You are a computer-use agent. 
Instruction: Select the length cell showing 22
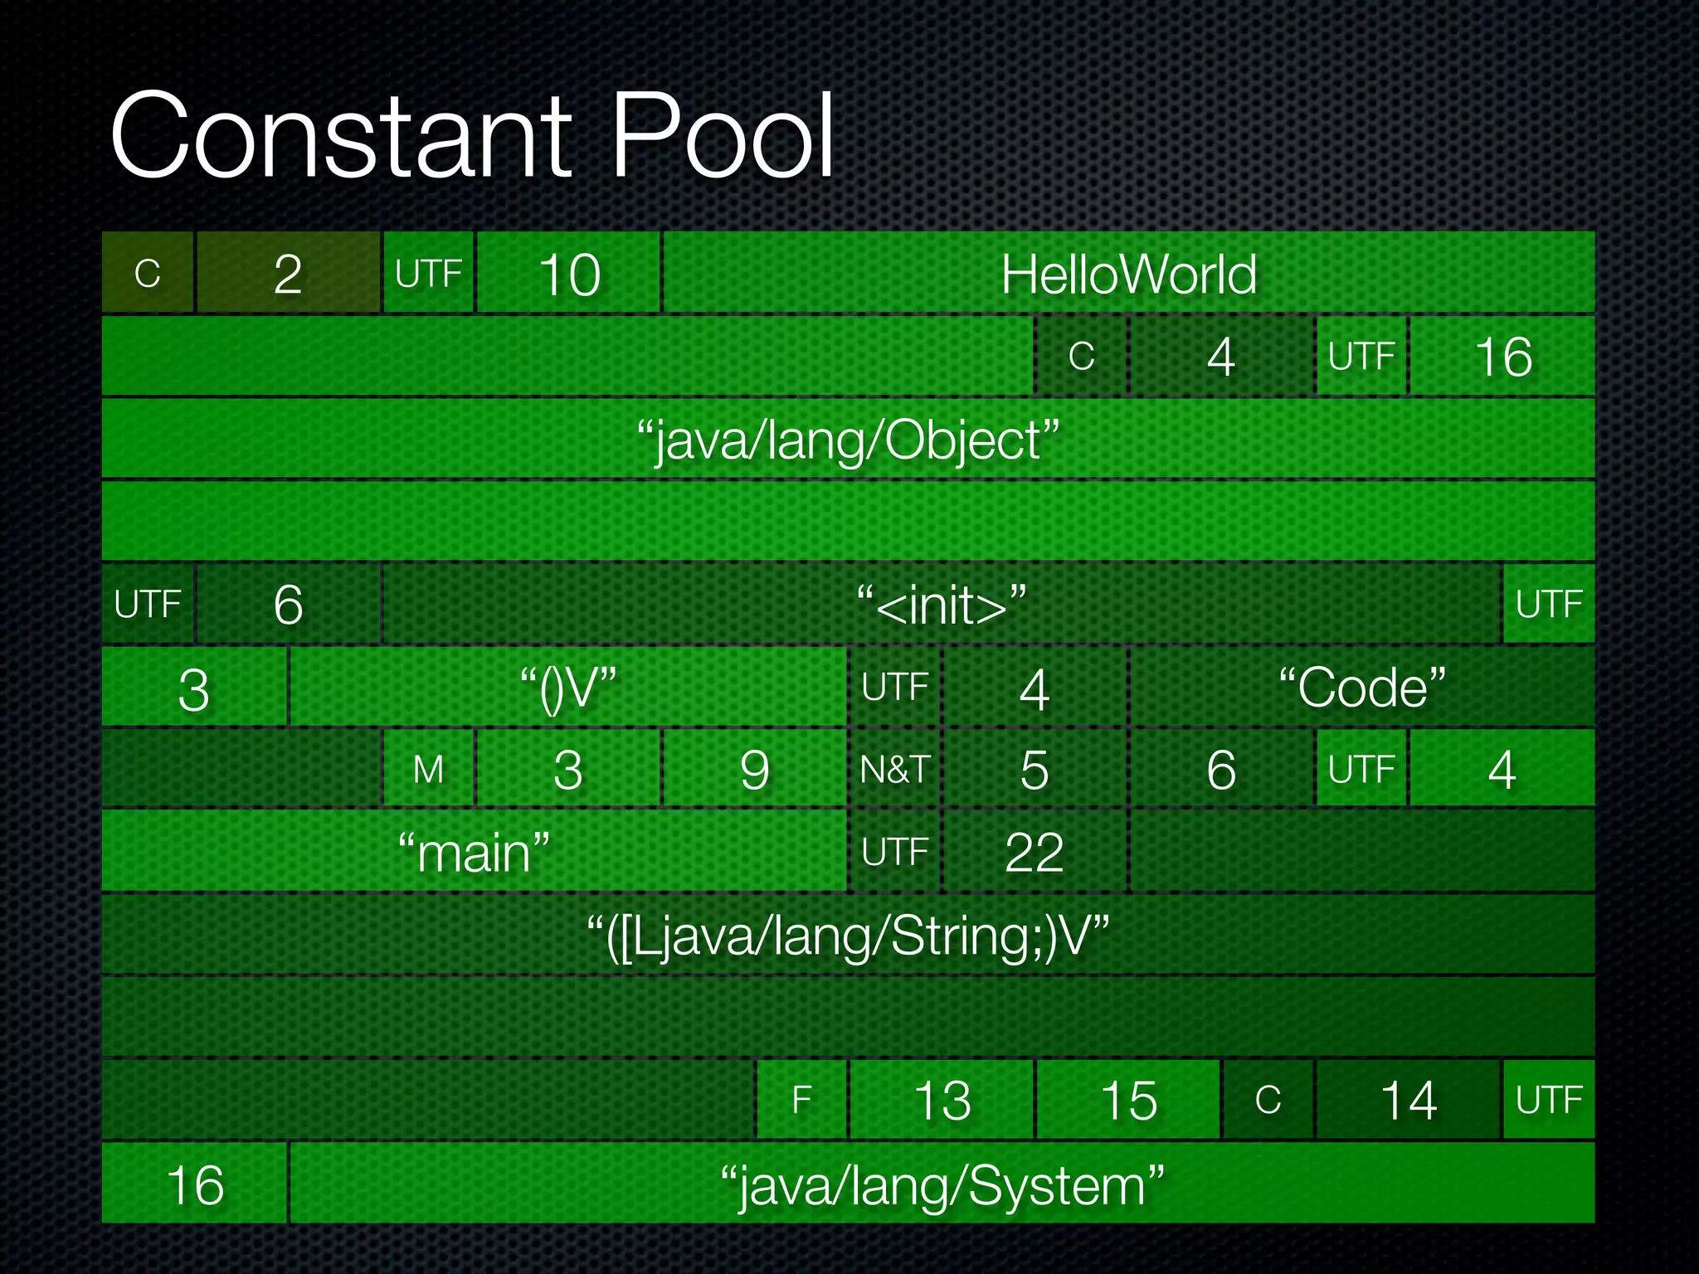(1034, 851)
